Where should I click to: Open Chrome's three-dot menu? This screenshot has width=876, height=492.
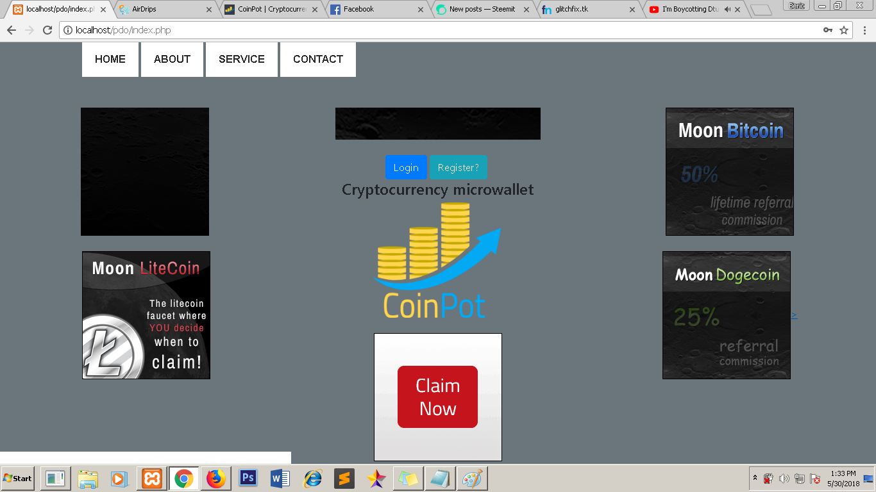(x=864, y=30)
